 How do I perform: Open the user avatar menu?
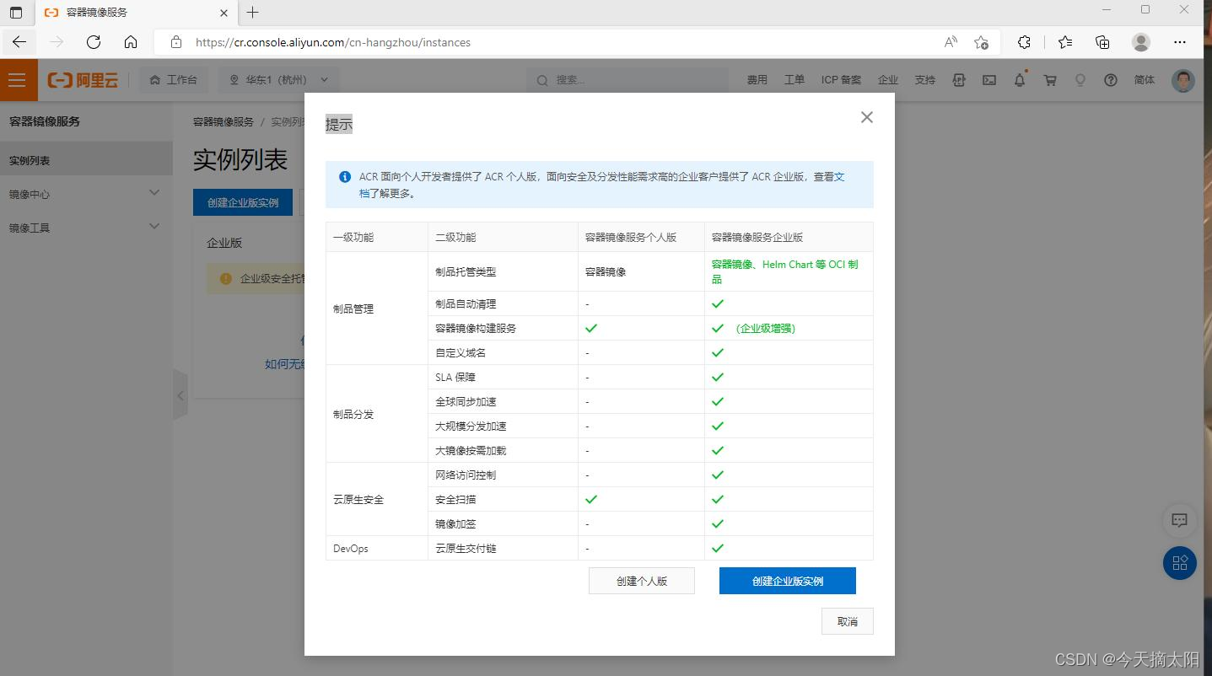1183,80
